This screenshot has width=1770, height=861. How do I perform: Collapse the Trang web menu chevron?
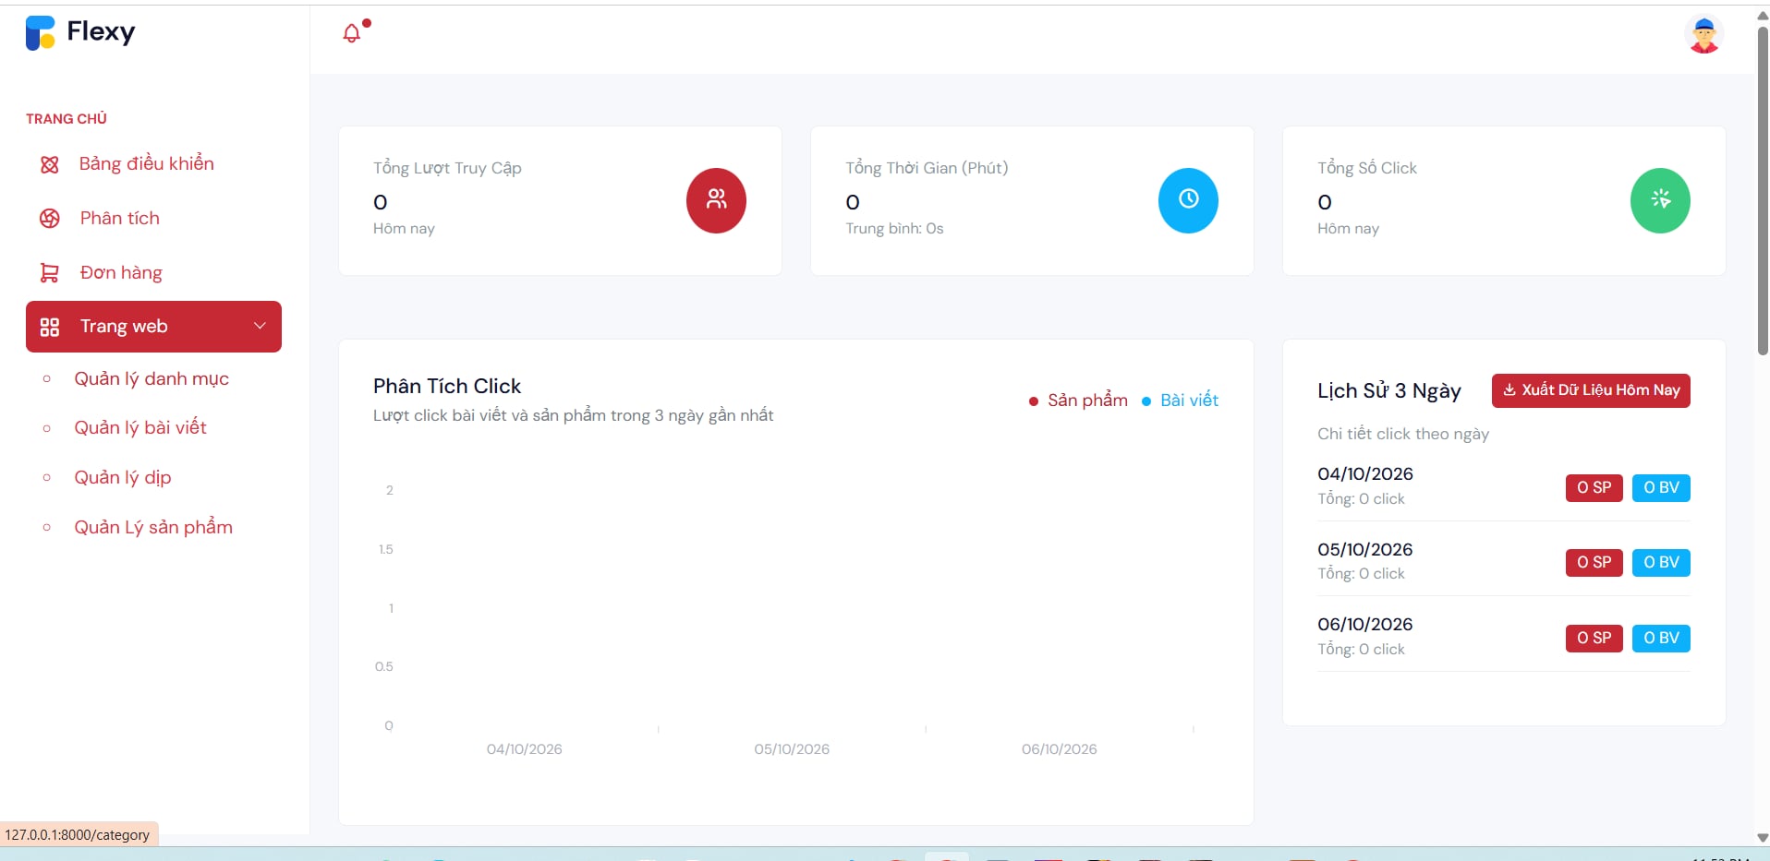click(x=260, y=326)
